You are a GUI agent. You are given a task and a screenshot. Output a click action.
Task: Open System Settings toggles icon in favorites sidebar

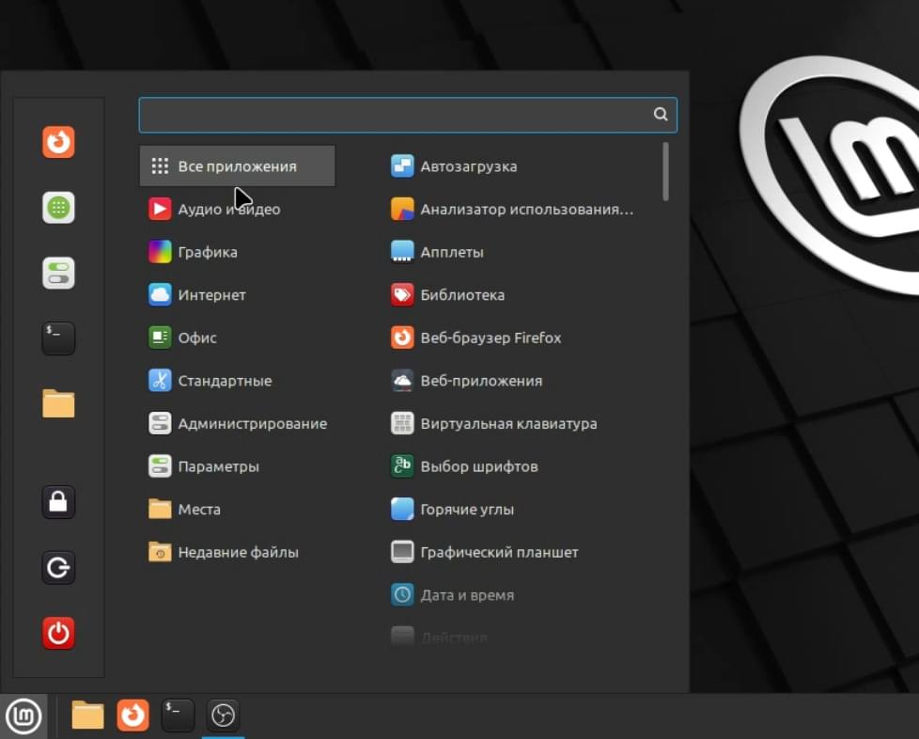coord(58,274)
